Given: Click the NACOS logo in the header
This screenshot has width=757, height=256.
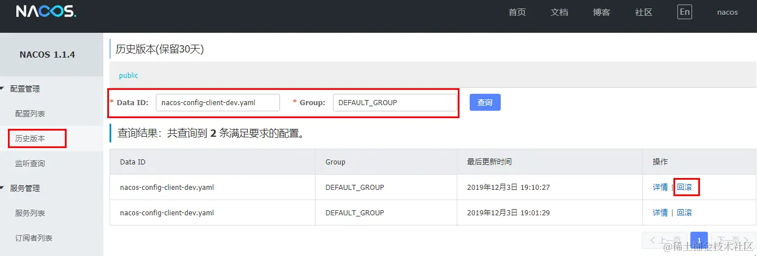Looking at the screenshot, I should [45, 12].
